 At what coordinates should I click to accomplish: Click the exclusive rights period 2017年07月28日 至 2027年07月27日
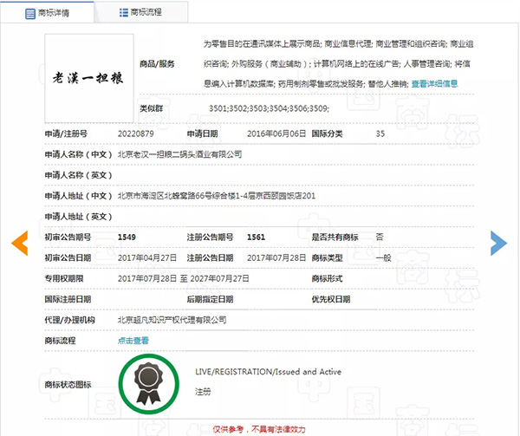183,278
